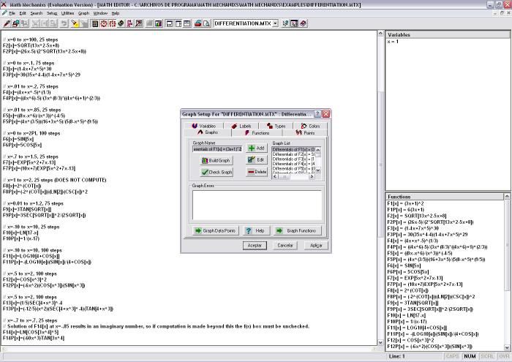
Task: Click the red arrow graph toolbar icon
Action: tap(139, 23)
